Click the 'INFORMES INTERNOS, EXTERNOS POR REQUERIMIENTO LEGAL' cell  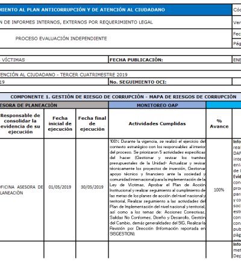click(116, 22)
